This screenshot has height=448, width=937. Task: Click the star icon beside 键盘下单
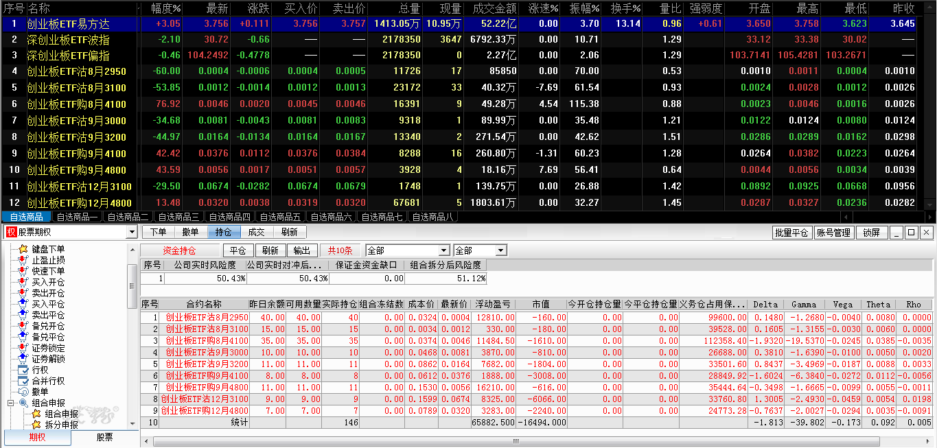tap(23, 249)
